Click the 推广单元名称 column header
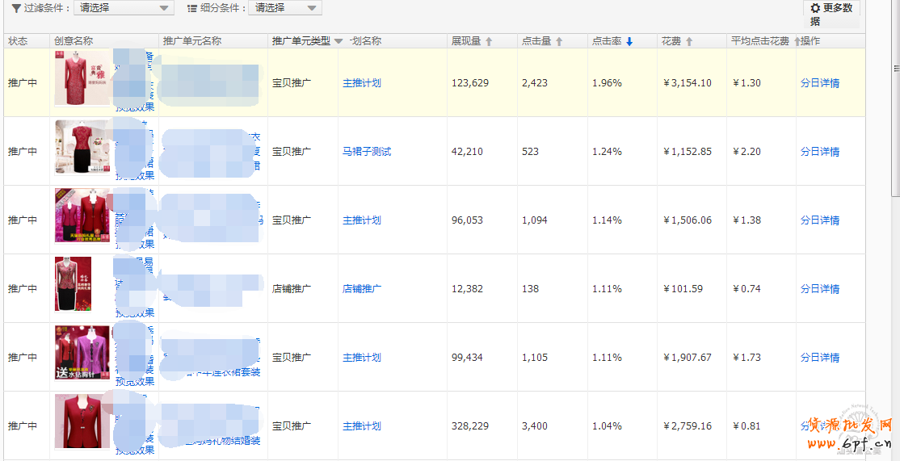 (x=192, y=41)
